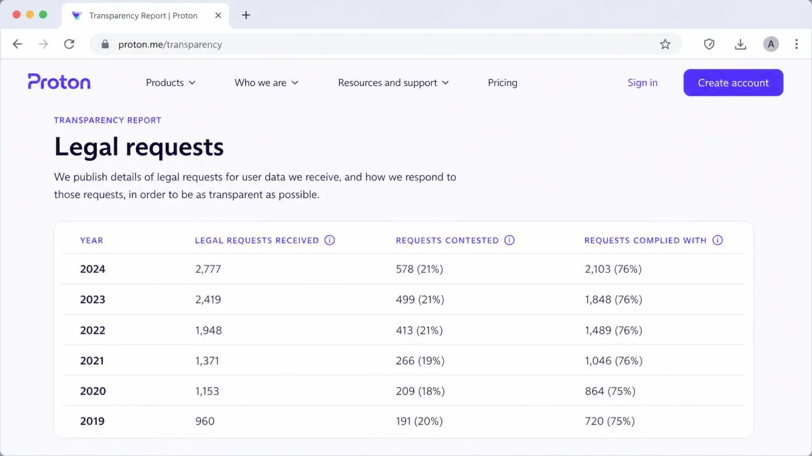Open the browser three-dot menu
The width and height of the screenshot is (812, 456).
tap(796, 44)
